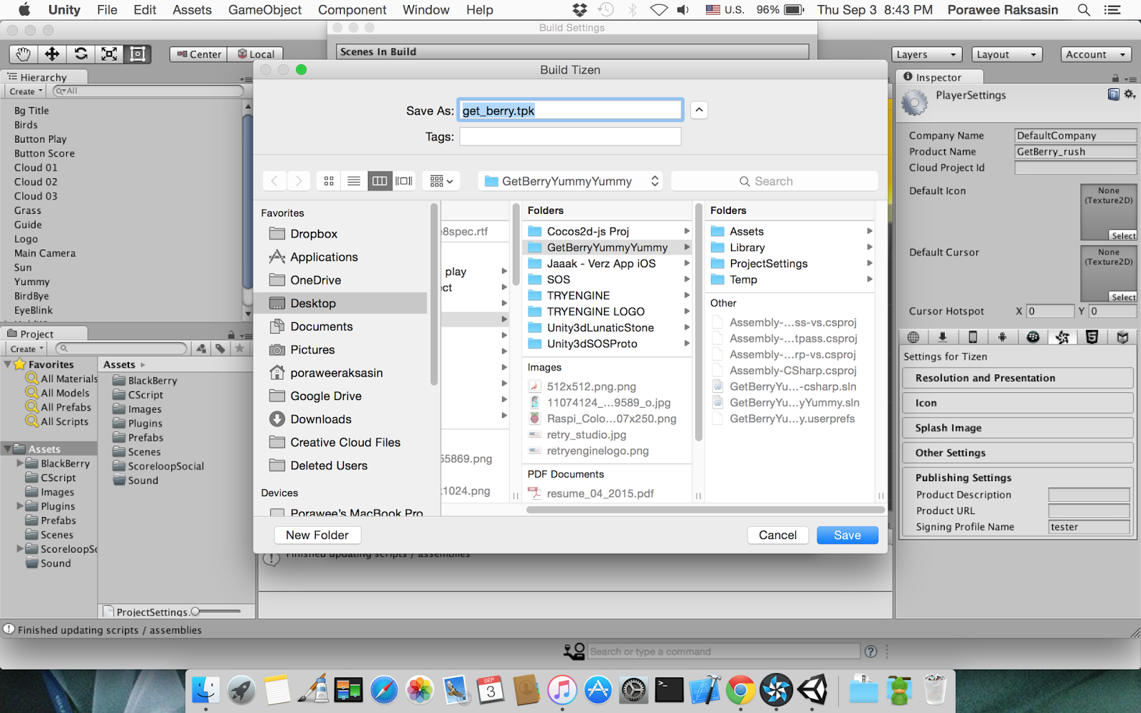Toggle Center pivot mode button
This screenshot has width=1141, height=713.
coord(199,54)
